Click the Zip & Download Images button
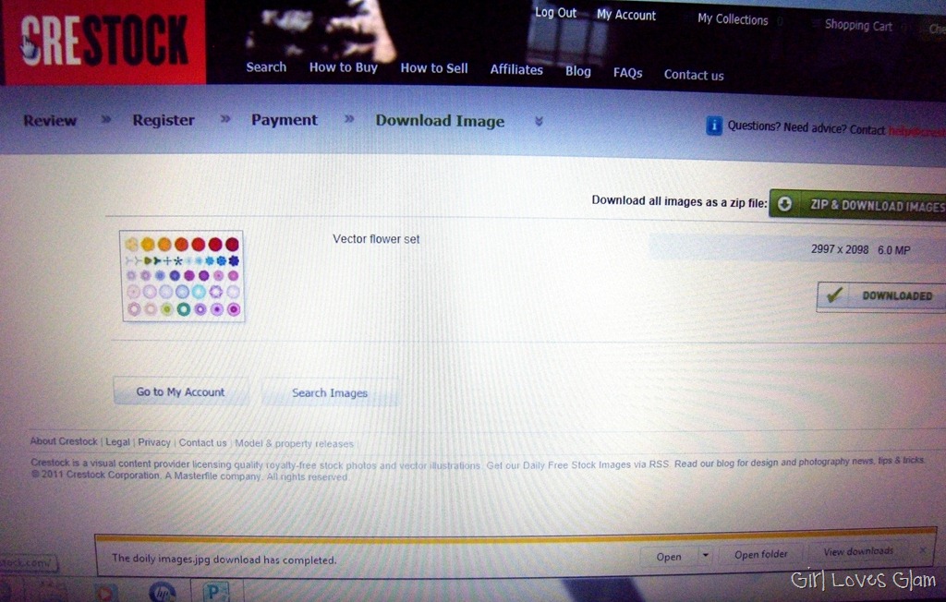Image resolution: width=946 pixels, height=602 pixels. click(857, 205)
